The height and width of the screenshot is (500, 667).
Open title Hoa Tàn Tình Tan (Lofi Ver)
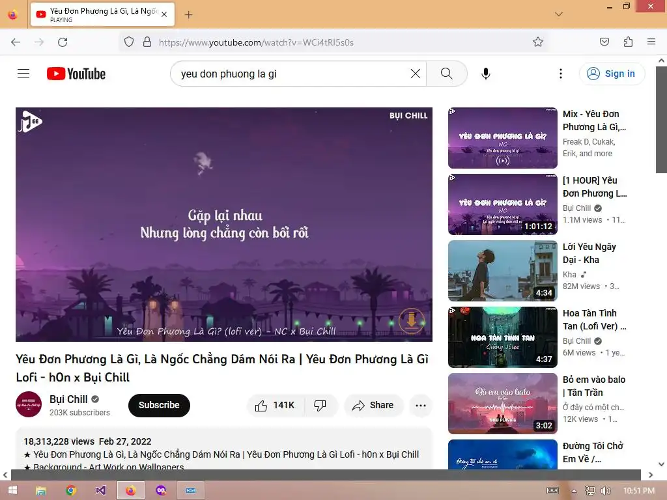click(594, 320)
